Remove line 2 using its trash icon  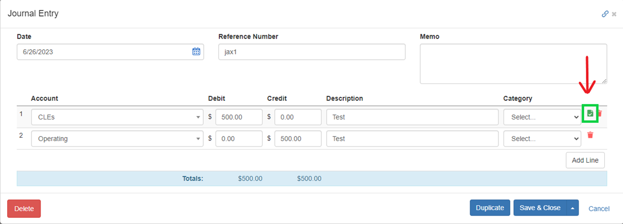click(590, 135)
